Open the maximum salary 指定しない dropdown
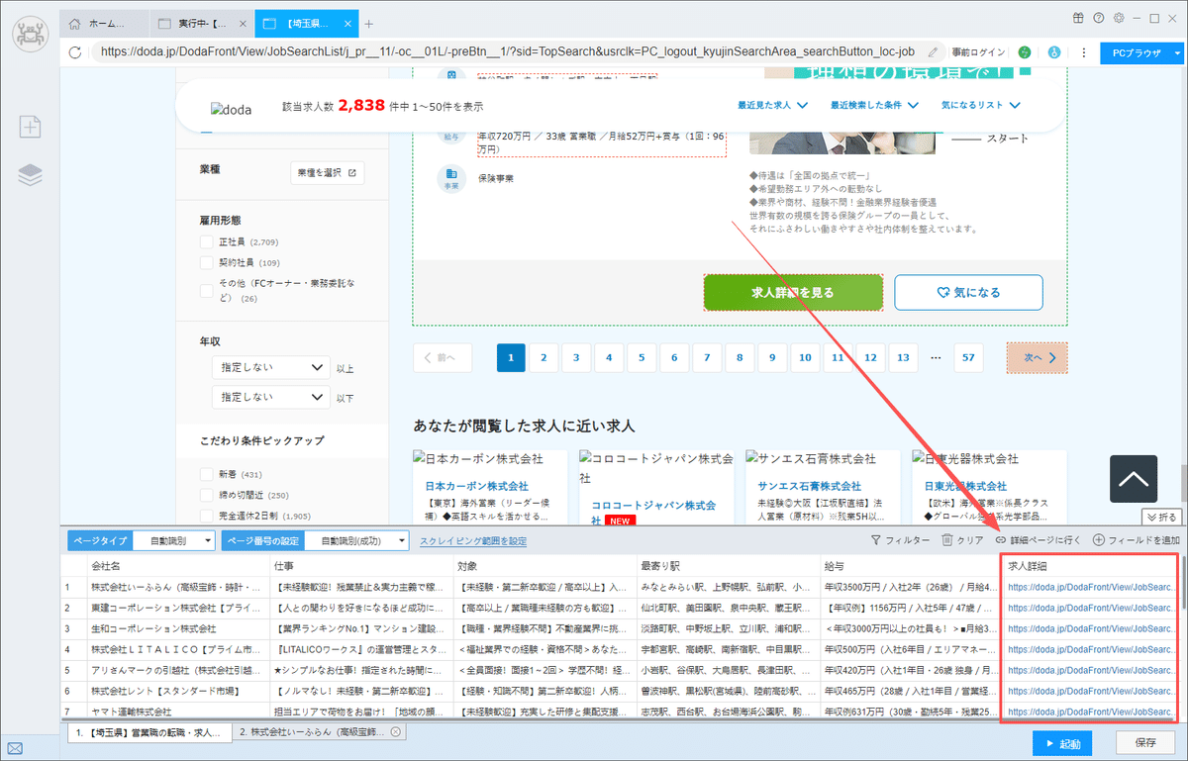This screenshot has height=761, width=1188. (271, 397)
